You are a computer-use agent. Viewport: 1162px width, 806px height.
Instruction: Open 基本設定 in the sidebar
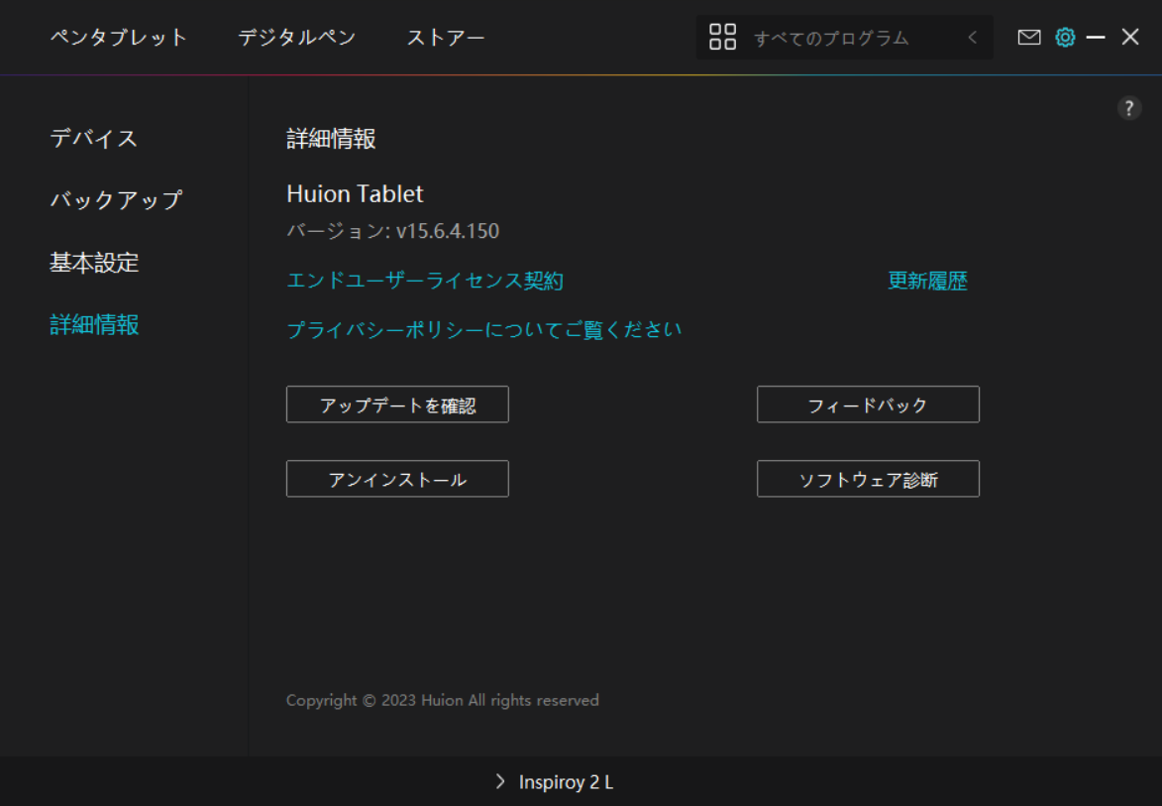click(94, 263)
